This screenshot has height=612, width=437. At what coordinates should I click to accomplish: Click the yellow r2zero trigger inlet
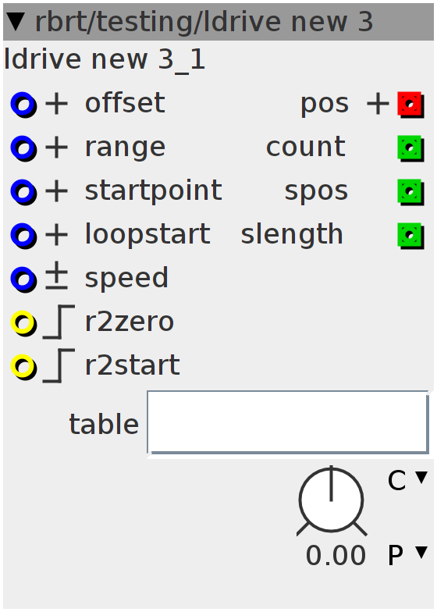[23, 323]
